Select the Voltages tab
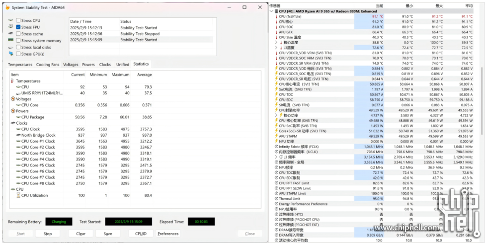This screenshot has width=487, height=245. click(x=71, y=65)
